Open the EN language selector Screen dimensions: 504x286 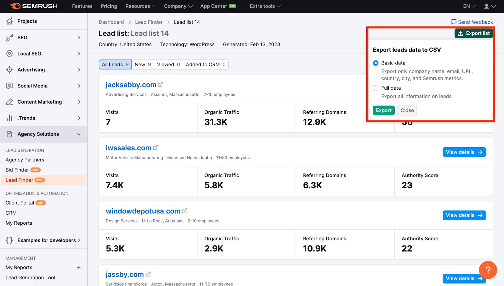pyautogui.click(x=469, y=6)
